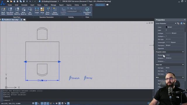This screenshot has width=187, height=105.
Task: Click Save Block Definition icon
Action: pos(10,10)
